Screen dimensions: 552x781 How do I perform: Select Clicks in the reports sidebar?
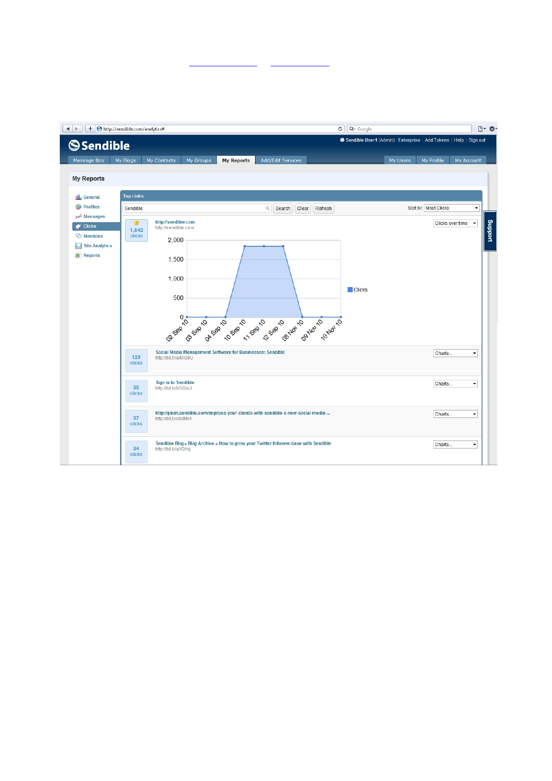click(x=96, y=226)
